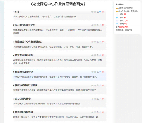The width and height of the screenshot is (142, 123).
Task: Edit the description under 1 引言
Action: [45, 17]
